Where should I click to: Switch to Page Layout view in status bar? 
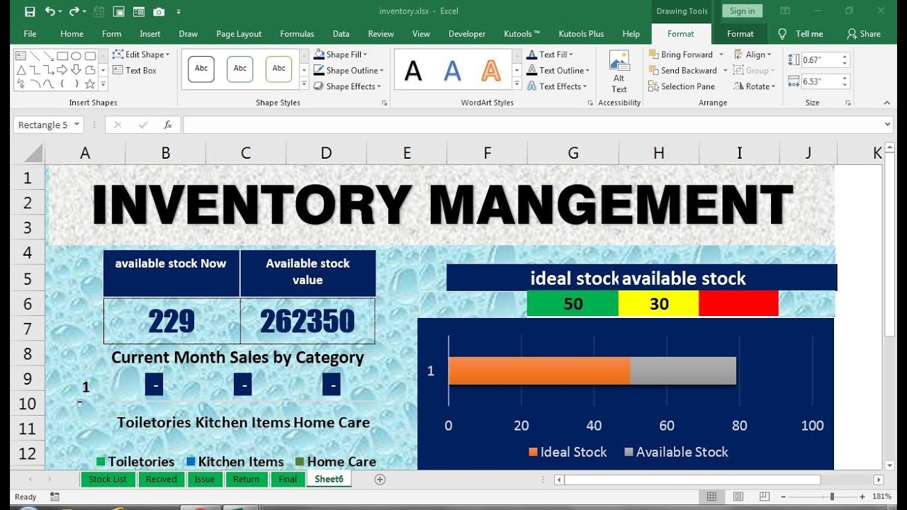[738, 497]
